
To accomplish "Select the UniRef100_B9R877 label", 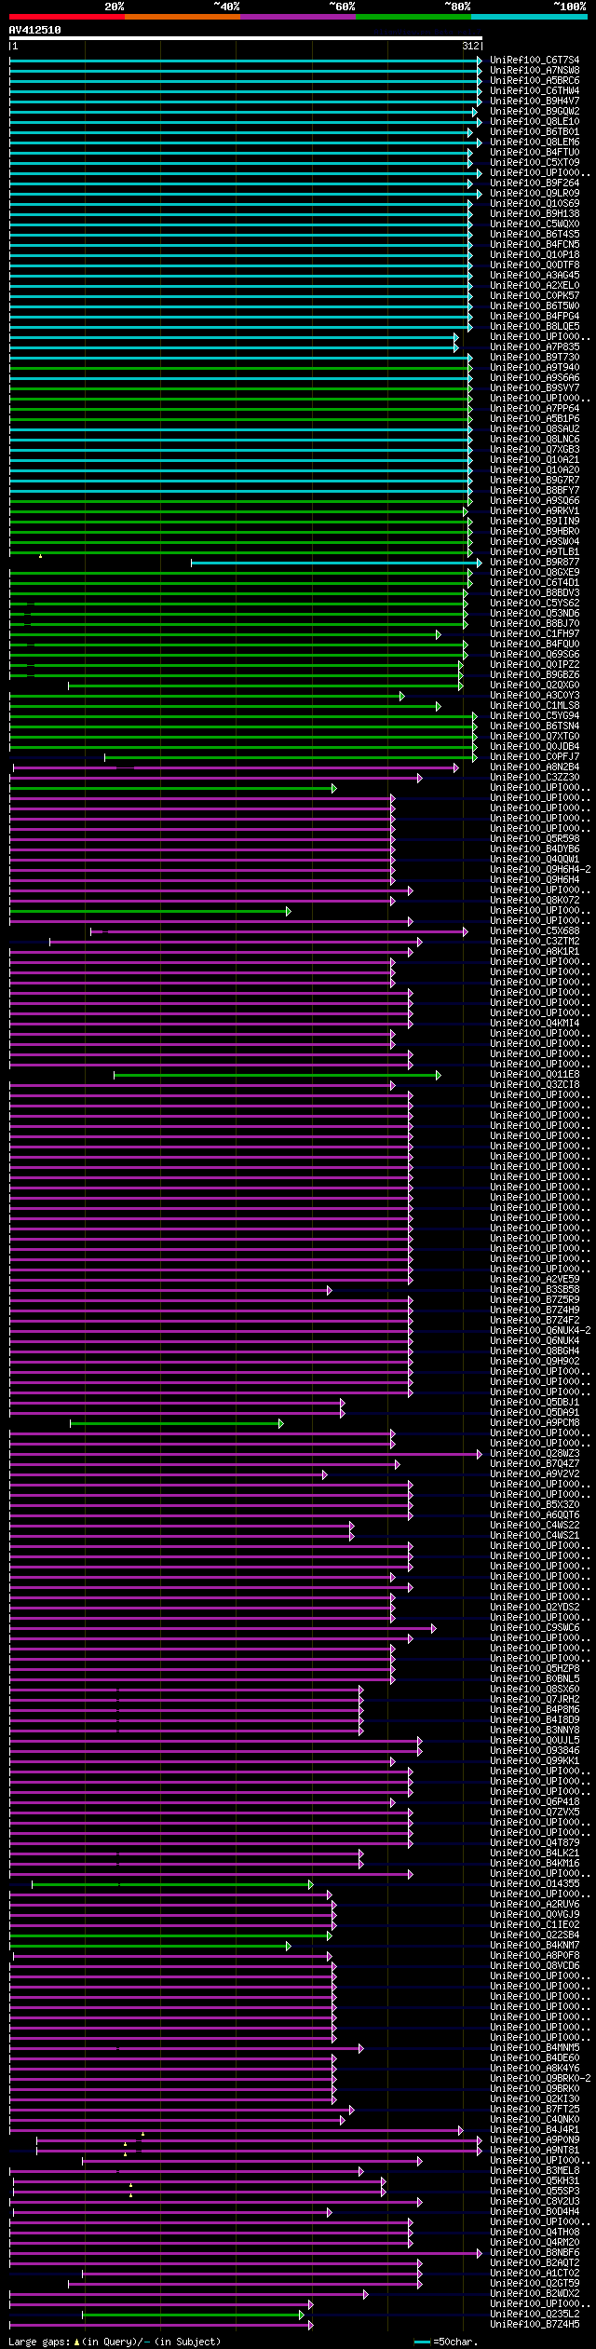I will (x=535, y=563).
